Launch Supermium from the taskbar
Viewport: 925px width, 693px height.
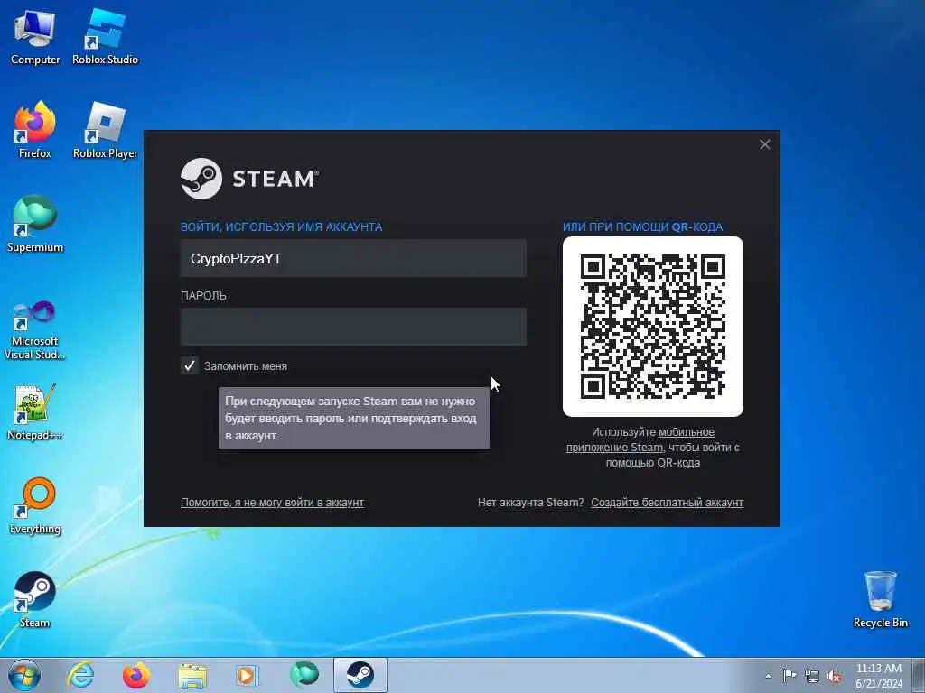point(304,675)
